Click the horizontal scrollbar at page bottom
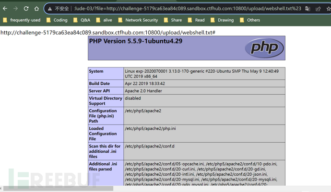Screen dimensions: 331x192 click(58, 189)
